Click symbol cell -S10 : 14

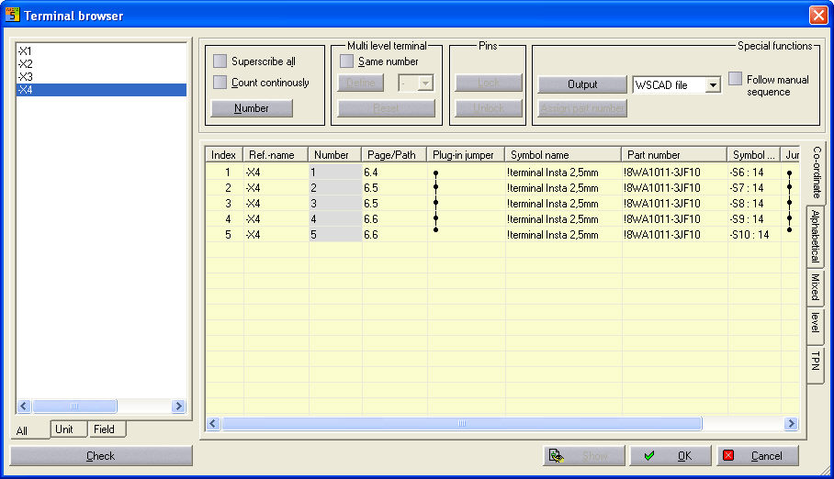(754, 234)
